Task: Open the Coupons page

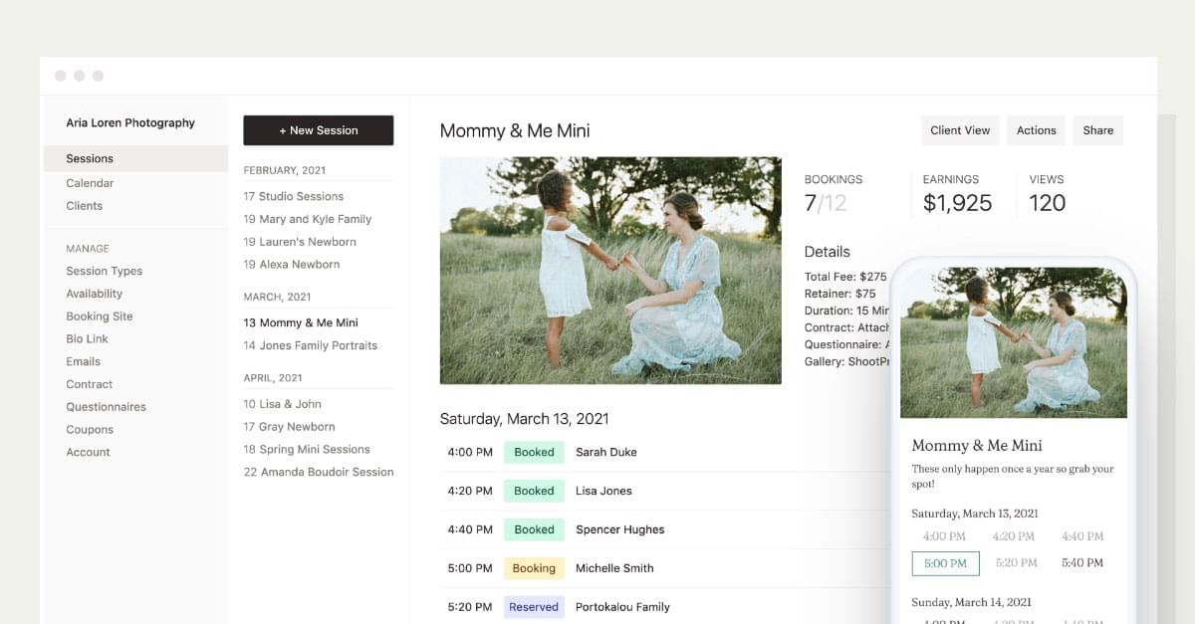Action: (x=90, y=429)
